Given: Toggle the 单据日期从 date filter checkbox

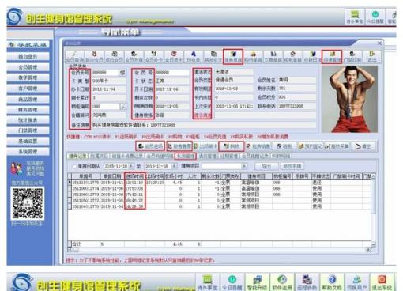Looking at the screenshot, I should [x=74, y=166].
